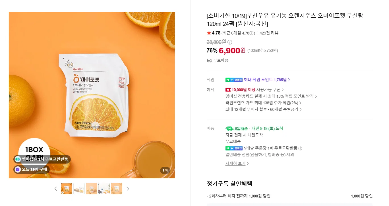Viewport: 389px width, 206px height.
Task: Open 라인프렌즈 카드 추가 적립 details
Action: click(x=263, y=103)
